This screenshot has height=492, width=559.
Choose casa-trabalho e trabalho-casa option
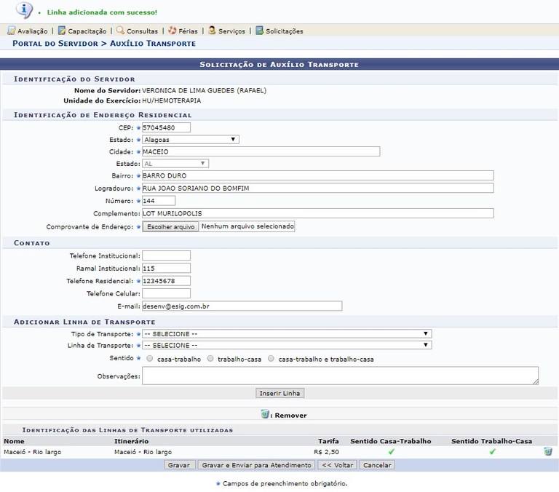click(271, 359)
